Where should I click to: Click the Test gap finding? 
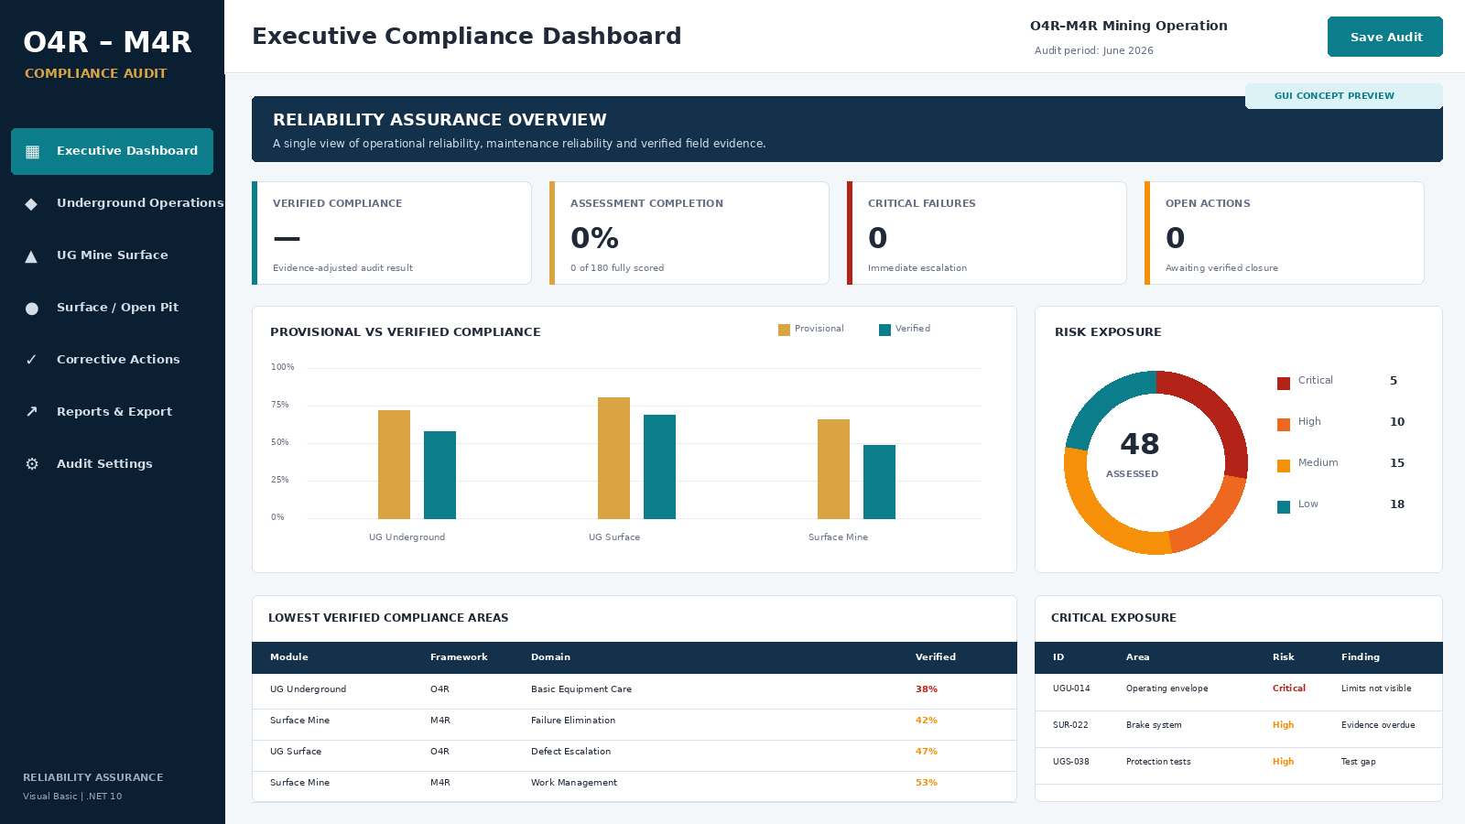[1359, 762]
